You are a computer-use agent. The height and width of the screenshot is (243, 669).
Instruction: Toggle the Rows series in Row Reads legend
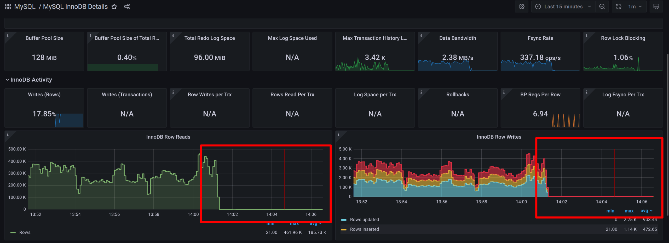(25, 232)
